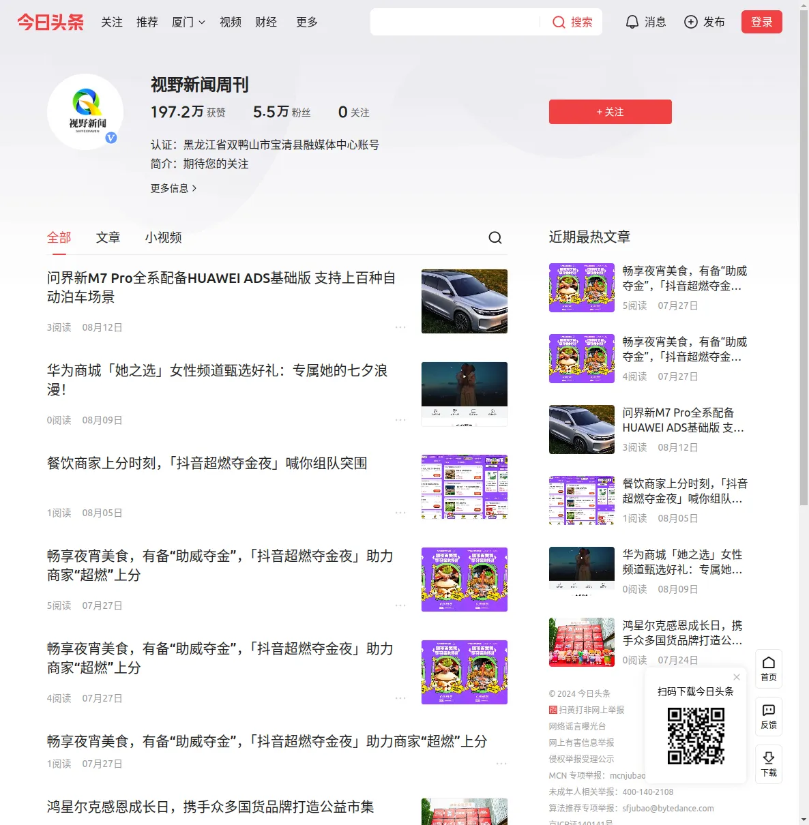Open the more-options dots for the 华为商城 article
Image resolution: width=809 pixels, height=825 pixels.
(x=400, y=420)
